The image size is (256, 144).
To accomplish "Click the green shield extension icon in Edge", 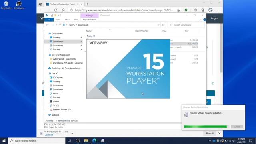I will 186,10.
